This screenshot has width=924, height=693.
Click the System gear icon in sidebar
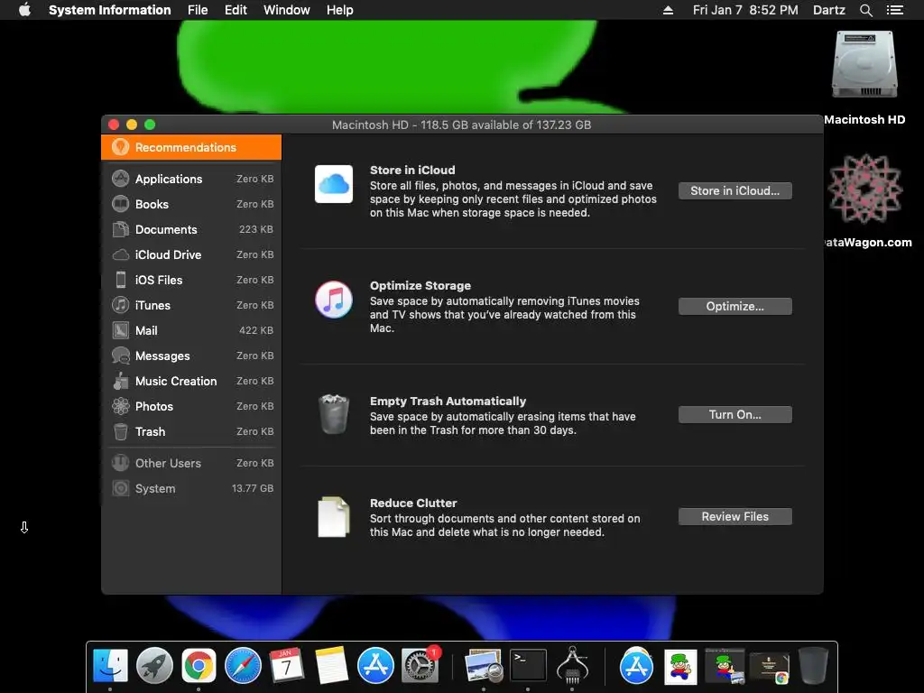click(x=121, y=488)
